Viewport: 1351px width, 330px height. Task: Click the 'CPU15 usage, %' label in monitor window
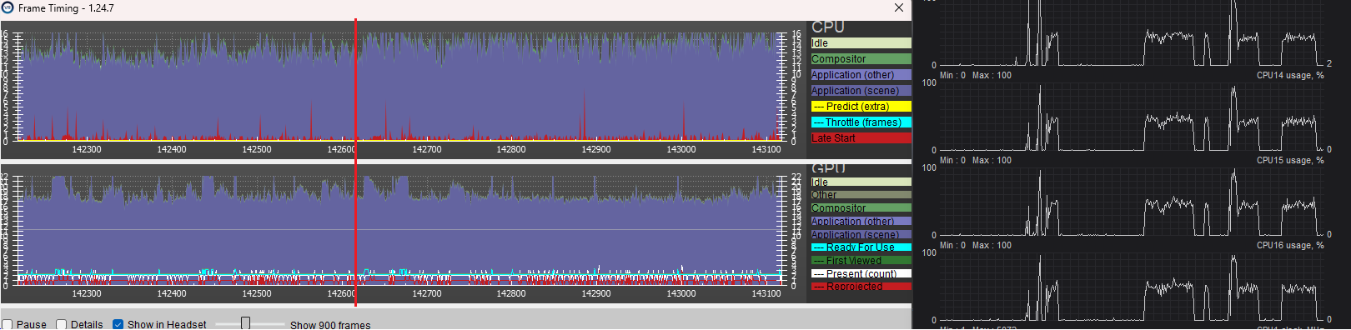click(x=1290, y=160)
